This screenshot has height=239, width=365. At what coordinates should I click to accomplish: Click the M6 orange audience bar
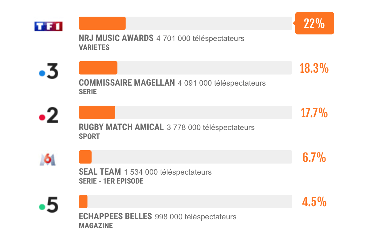point(85,157)
